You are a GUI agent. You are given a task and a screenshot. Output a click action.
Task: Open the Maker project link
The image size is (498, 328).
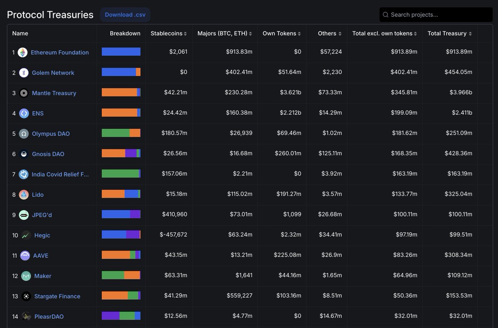pyautogui.click(x=43, y=275)
